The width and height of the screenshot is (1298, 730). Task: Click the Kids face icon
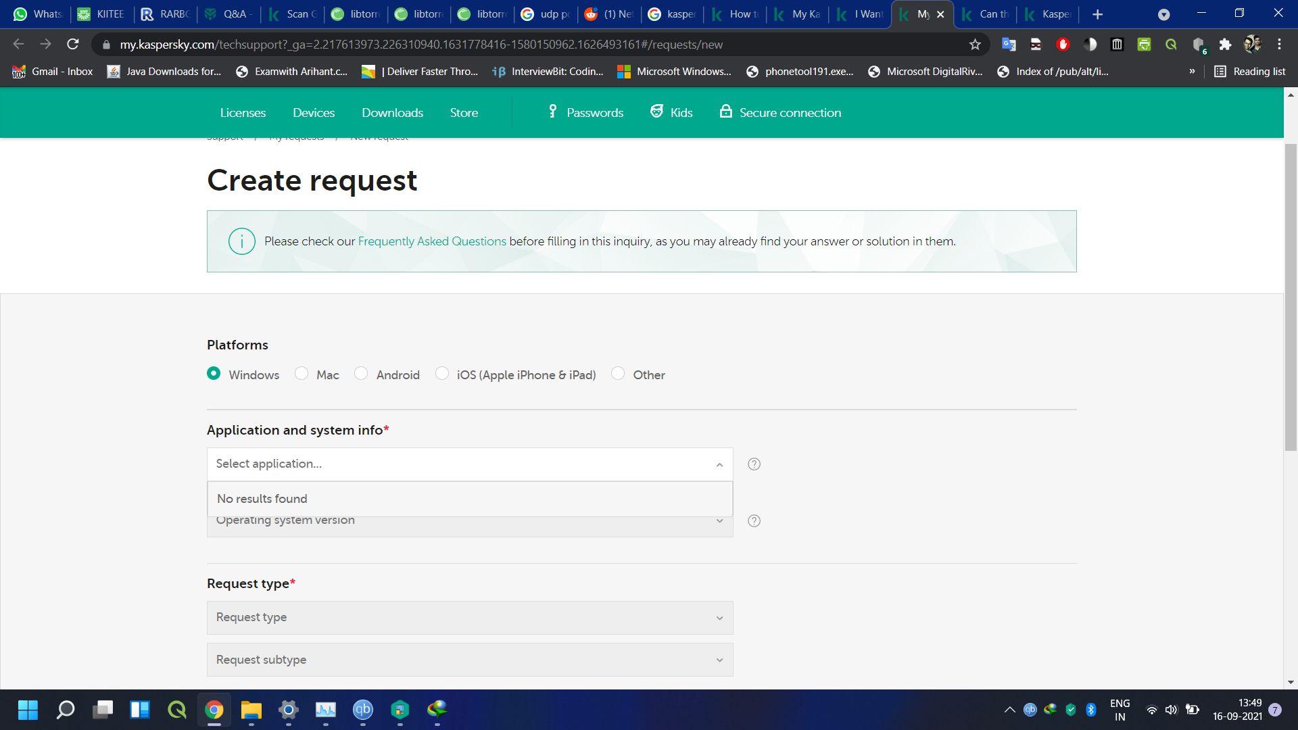tap(656, 112)
